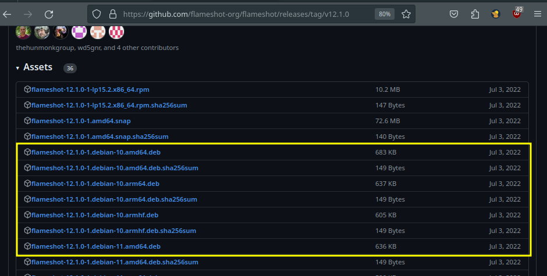Image resolution: width=547 pixels, height=276 pixels.
Task: Click the browser back arrow
Action: point(7,14)
